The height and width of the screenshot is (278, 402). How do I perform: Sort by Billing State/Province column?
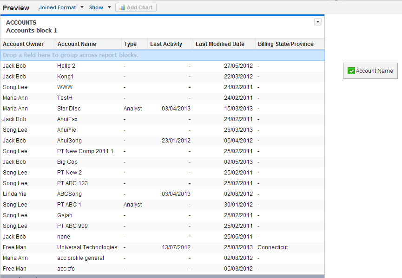click(285, 44)
